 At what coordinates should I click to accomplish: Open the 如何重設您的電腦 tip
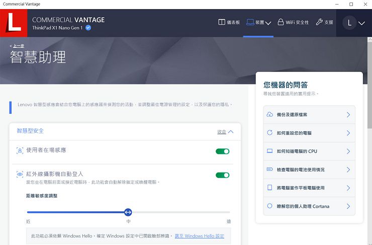coord(309,133)
